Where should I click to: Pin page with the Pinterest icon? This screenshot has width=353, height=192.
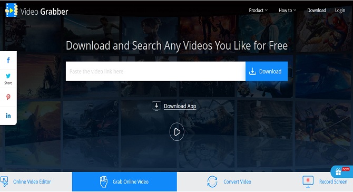point(8,97)
